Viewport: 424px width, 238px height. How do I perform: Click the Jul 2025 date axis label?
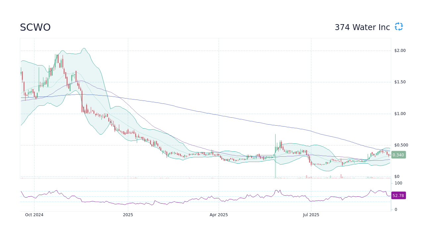click(311, 215)
